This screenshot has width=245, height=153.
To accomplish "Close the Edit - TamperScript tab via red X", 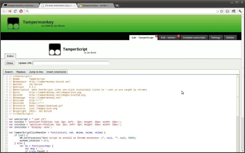I will click(157, 36).
